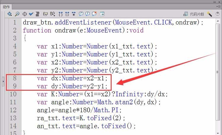Run Check syntax with the checkmark icon
Image resolution: width=222 pixels, height=135 pixels.
[31, 14]
